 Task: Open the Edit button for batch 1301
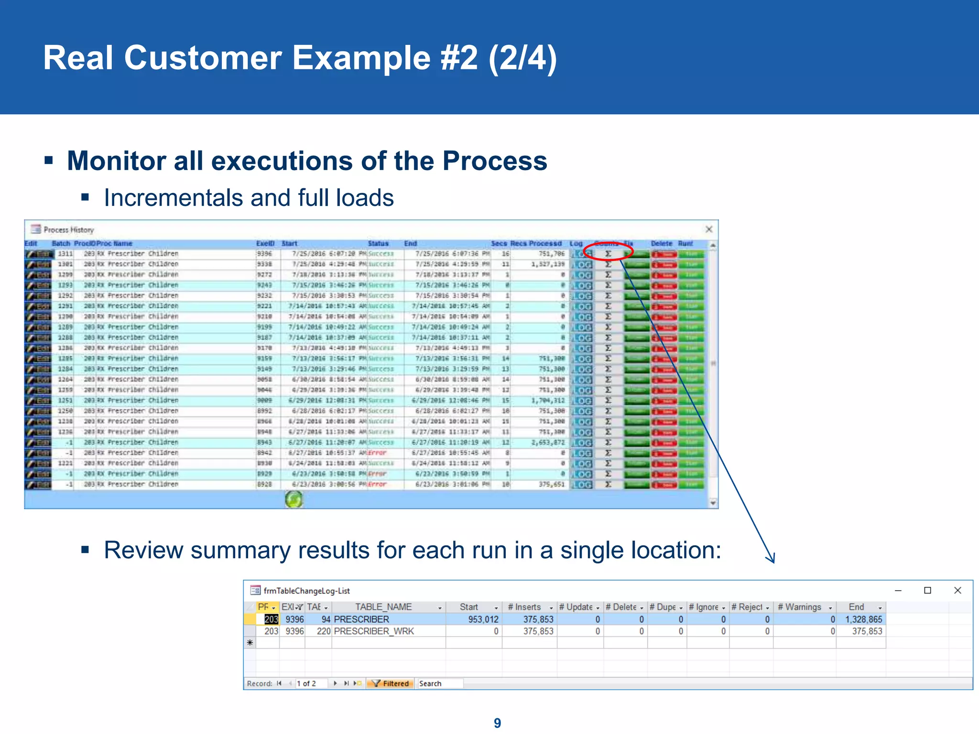(x=38, y=264)
